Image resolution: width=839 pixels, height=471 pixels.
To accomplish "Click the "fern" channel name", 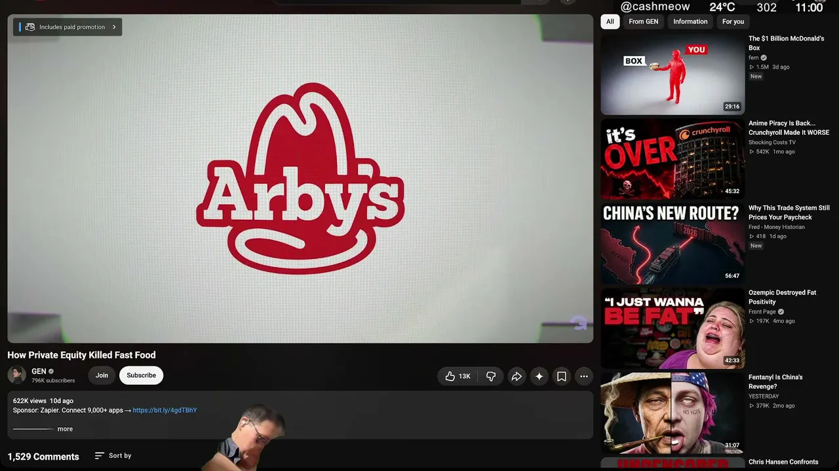I will click(753, 58).
